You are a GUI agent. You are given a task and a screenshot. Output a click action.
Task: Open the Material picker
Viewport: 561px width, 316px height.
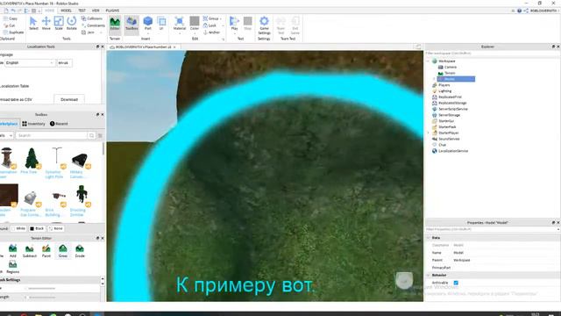coord(180,25)
